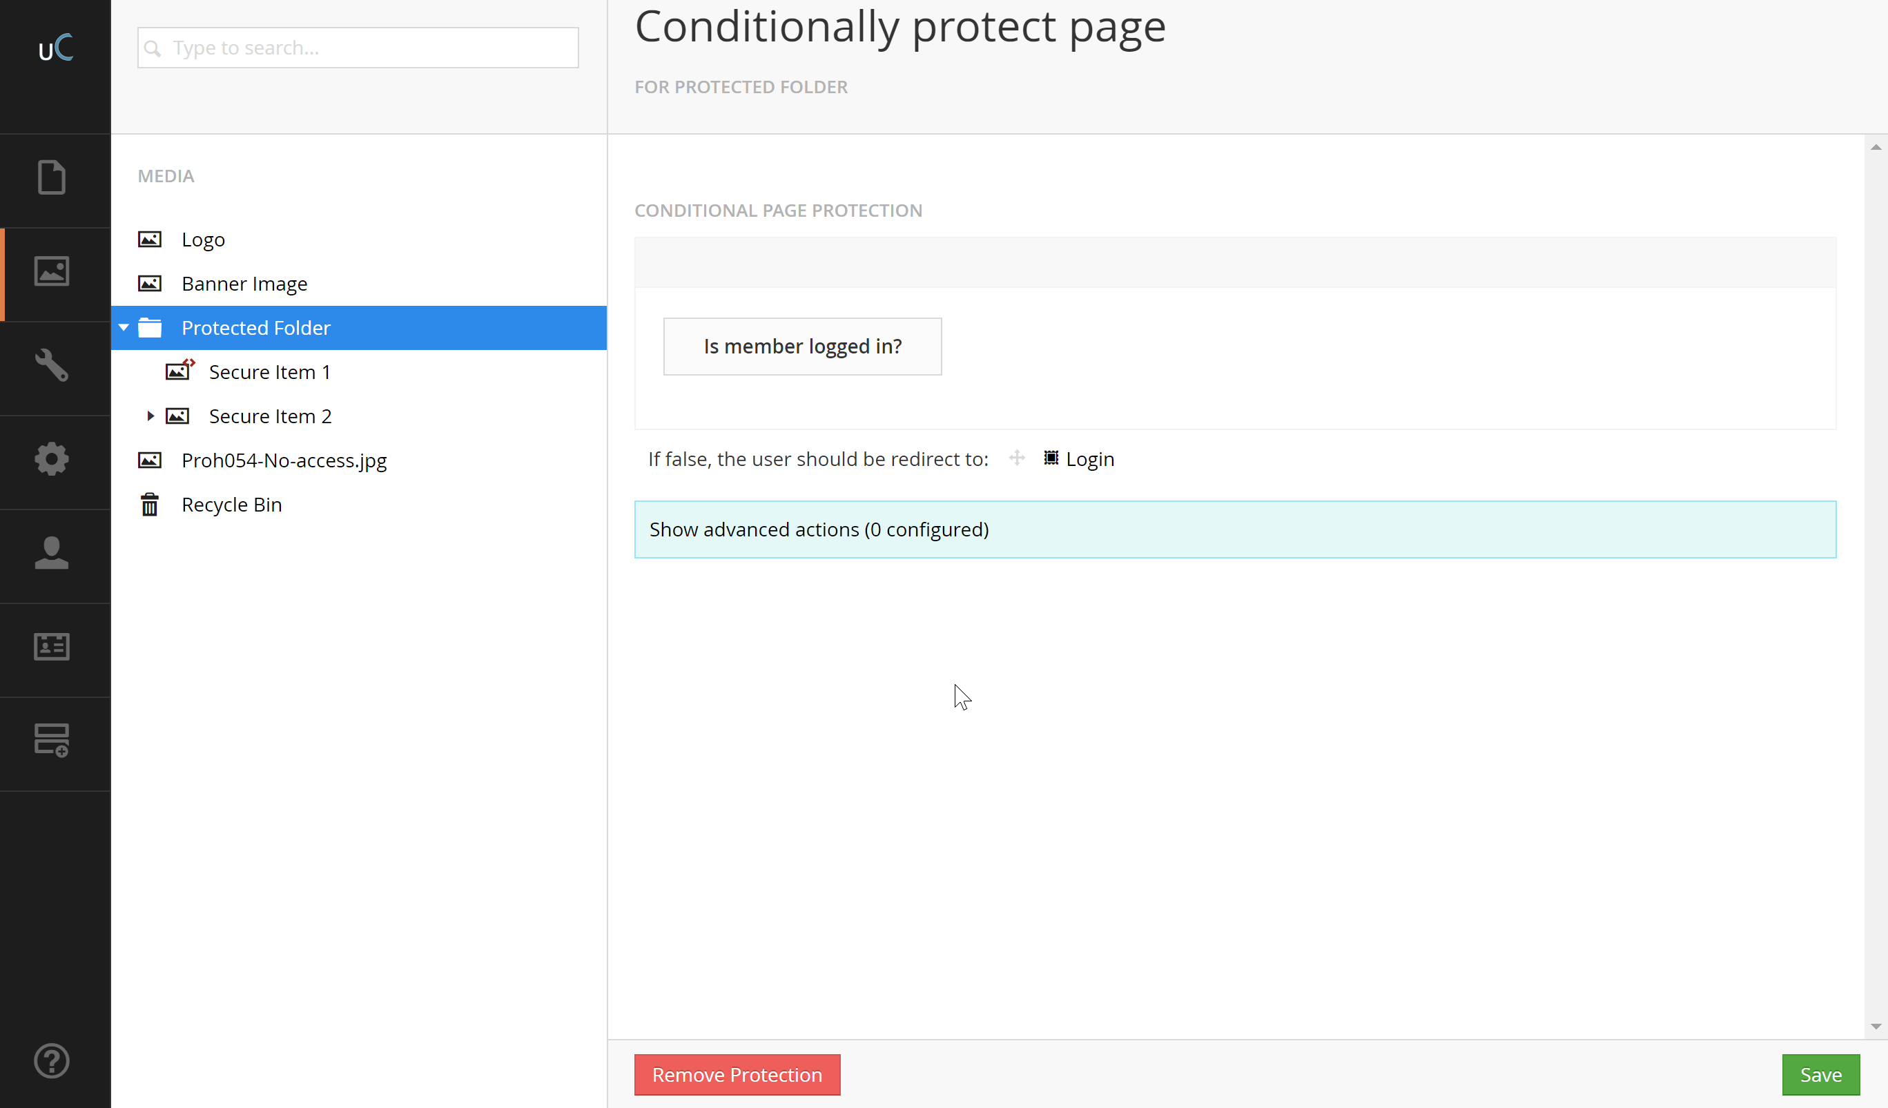1888x1108 pixels.
Task: Open the Recycle Bin tree item
Action: tap(231, 505)
